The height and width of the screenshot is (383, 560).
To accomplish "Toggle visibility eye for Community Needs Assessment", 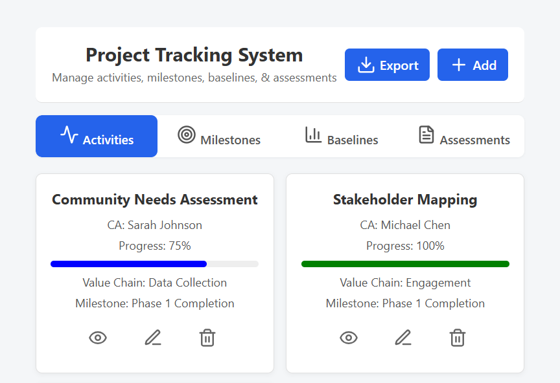I will 98,338.
